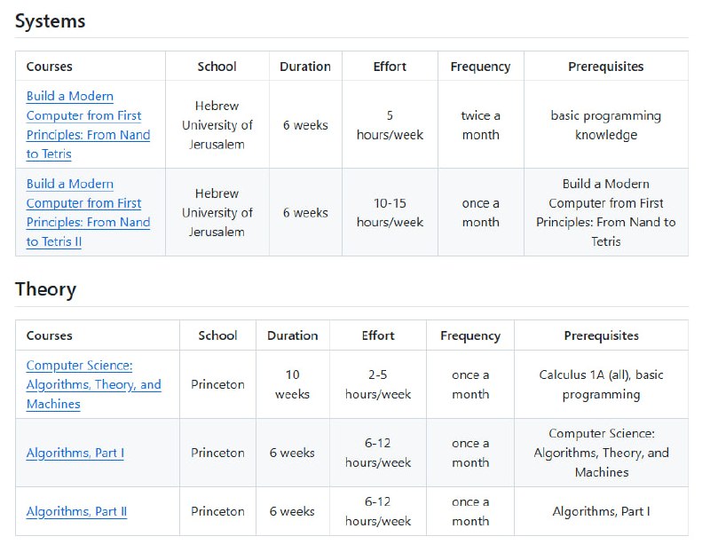Click the Prerequisites header in the Systems table
Viewport: 710px width, 552px height.
click(x=605, y=67)
